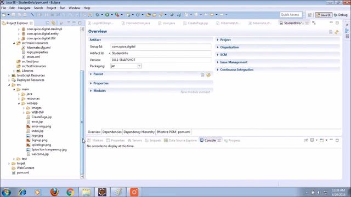Click the select parent icon in Parent section
The height and width of the screenshot is (197, 351).
pos(202,74)
